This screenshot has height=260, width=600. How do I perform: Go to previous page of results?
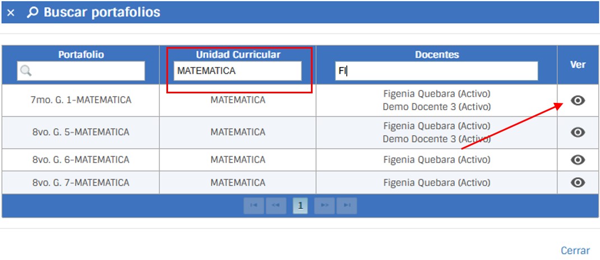276,206
